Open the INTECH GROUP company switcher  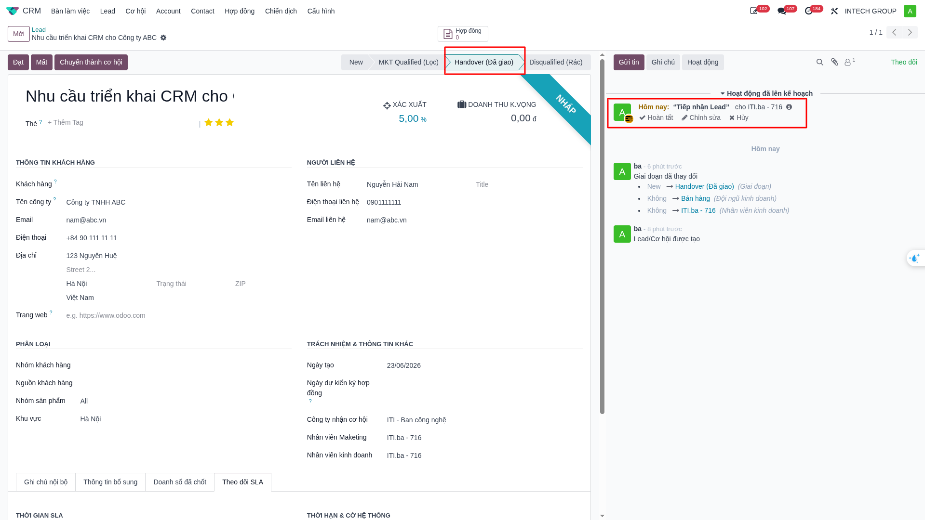[870, 11]
